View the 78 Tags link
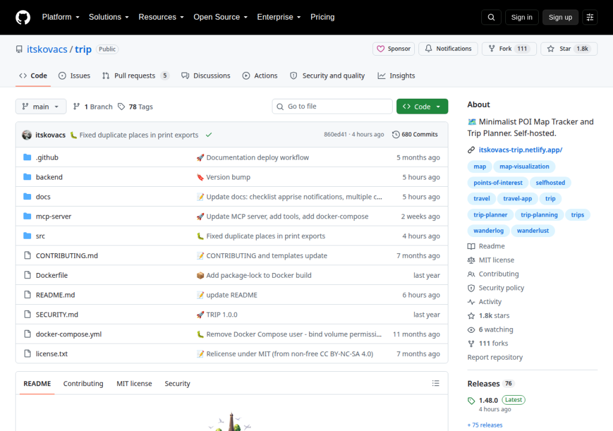The image size is (613, 431). click(x=135, y=107)
